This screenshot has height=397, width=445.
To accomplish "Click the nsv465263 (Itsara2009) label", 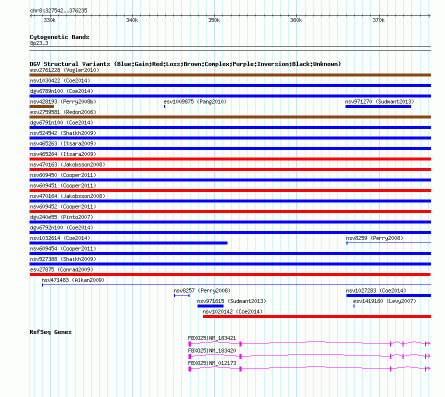I will (63, 143).
